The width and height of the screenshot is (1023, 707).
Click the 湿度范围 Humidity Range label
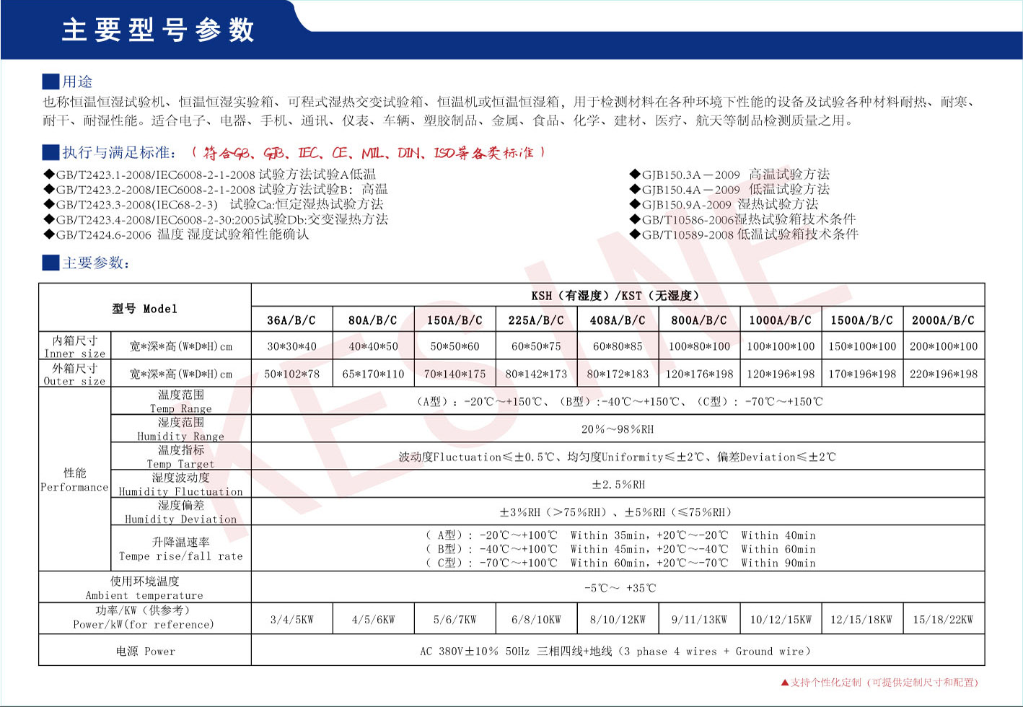pyautogui.click(x=180, y=429)
